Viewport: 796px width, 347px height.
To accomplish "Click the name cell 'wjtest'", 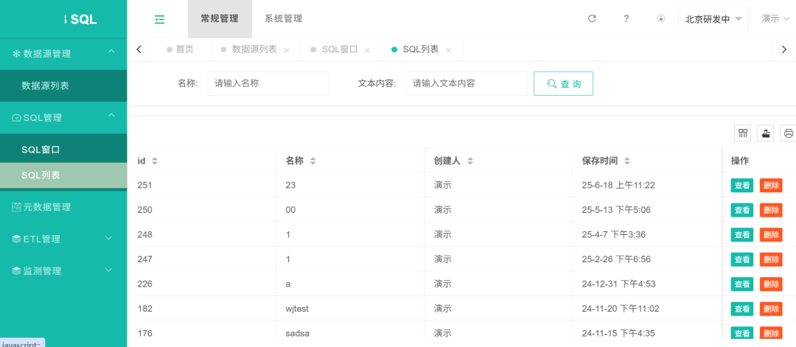I will pos(297,309).
